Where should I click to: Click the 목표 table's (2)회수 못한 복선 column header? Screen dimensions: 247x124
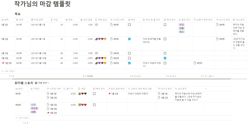pyautogui.click(x=203, y=20)
